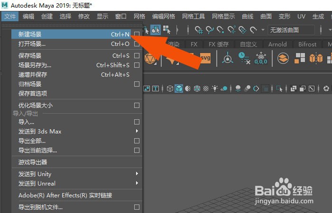Click the 无激活曲面 field
The height and width of the screenshot is (213, 332).
pos(291,30)
